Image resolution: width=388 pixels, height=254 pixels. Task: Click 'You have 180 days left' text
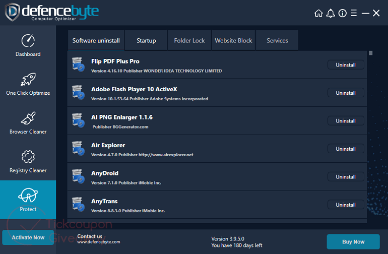pos(236,245)
